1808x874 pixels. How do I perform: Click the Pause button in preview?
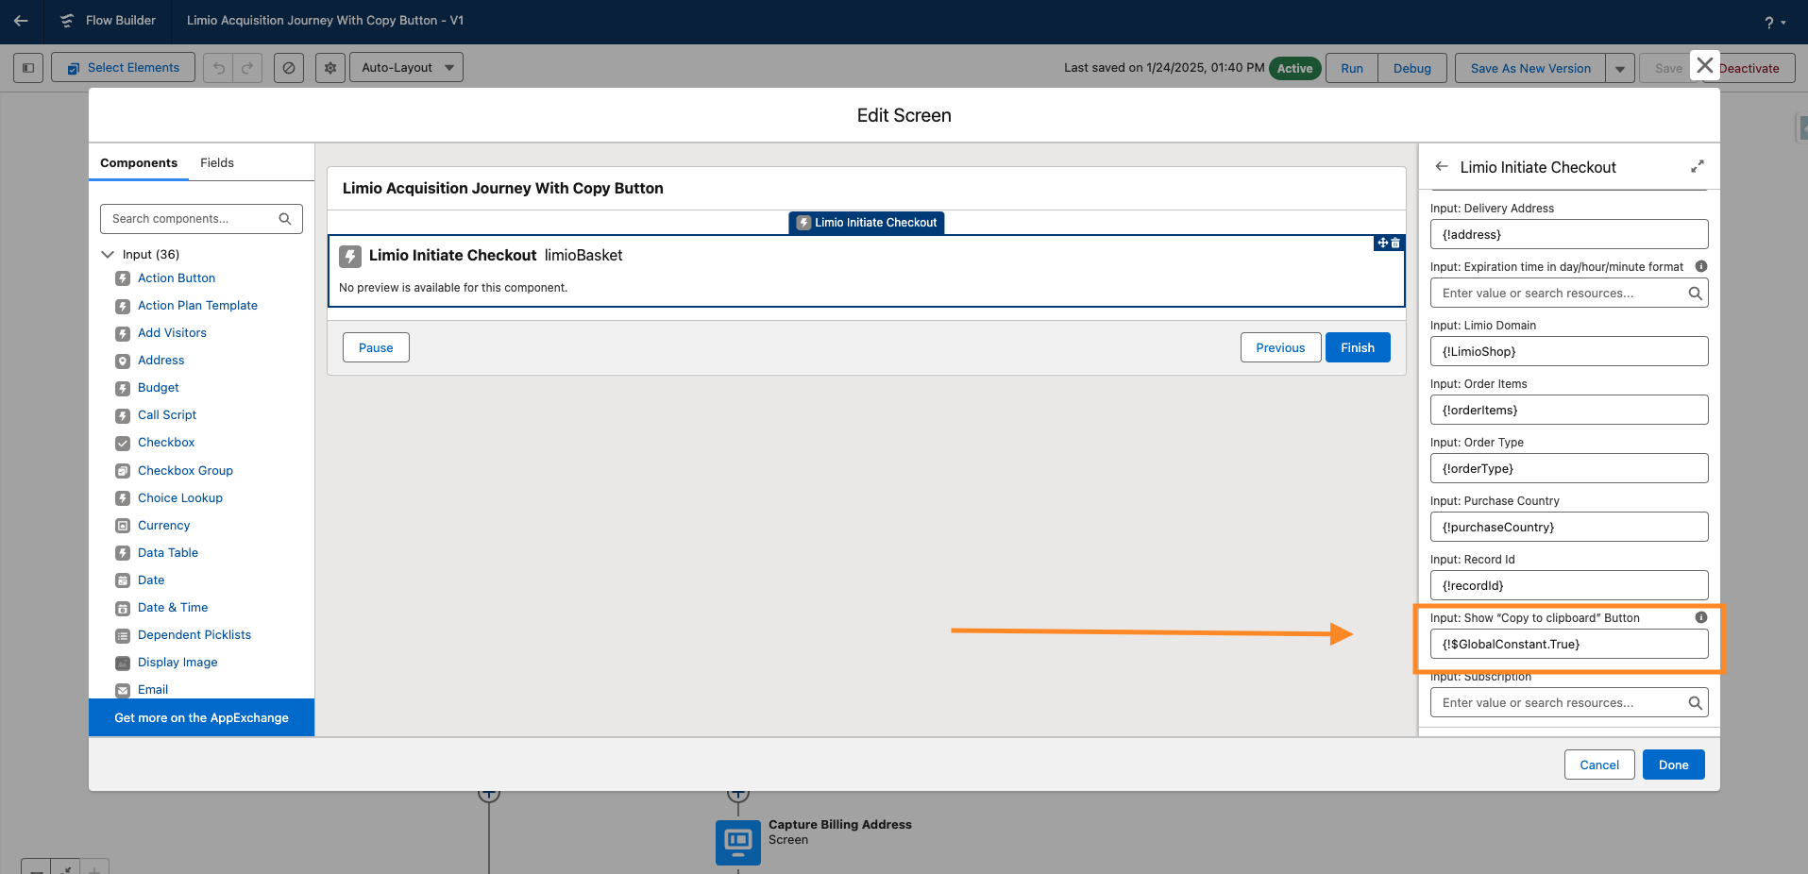[376, 347]
